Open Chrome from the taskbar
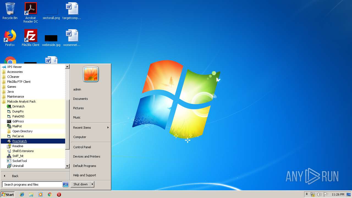The height and width of the screenshot is (198, 352). [x=50, y=194]
